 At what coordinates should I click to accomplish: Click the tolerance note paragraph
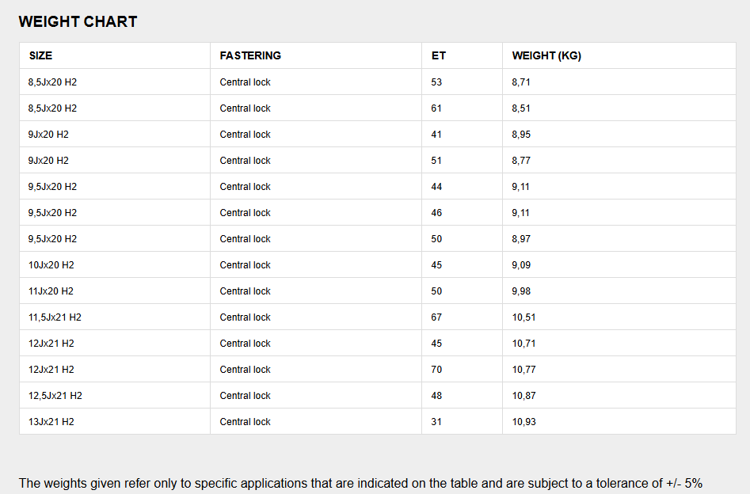pyautogui.click(x=360, y=484)
